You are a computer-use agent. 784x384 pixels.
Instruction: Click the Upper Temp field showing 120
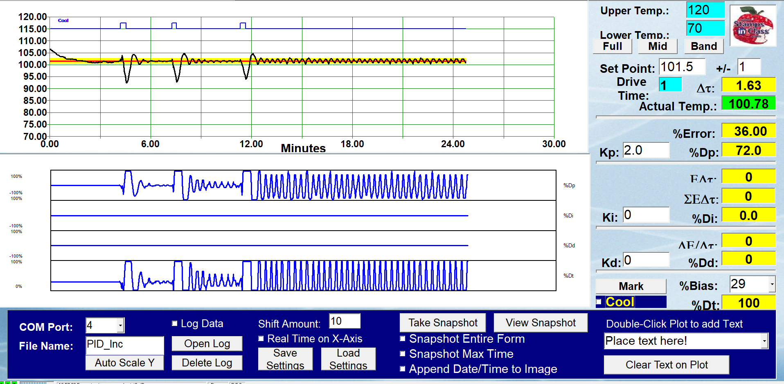(x=705, y=10)
